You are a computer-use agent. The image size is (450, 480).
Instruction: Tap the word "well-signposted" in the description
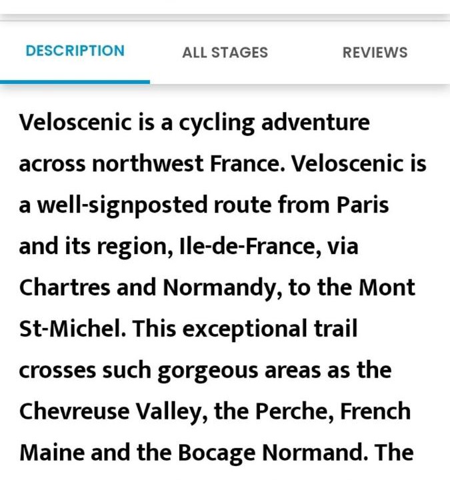pos(120,205)
